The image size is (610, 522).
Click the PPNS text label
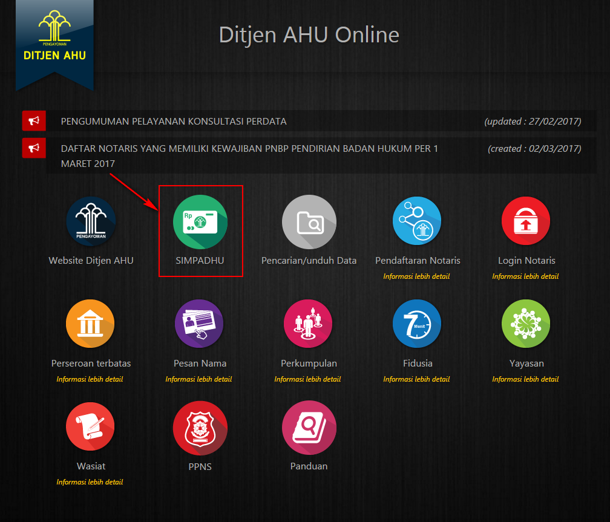pos(200,467)
